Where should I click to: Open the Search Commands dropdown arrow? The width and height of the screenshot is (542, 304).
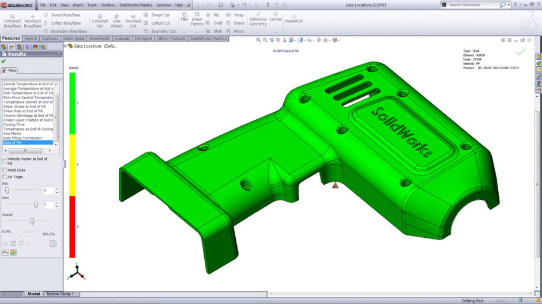pos(509,5)
